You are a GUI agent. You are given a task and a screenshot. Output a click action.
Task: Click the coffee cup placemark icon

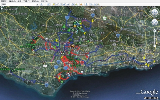click(x=82, y=72)
